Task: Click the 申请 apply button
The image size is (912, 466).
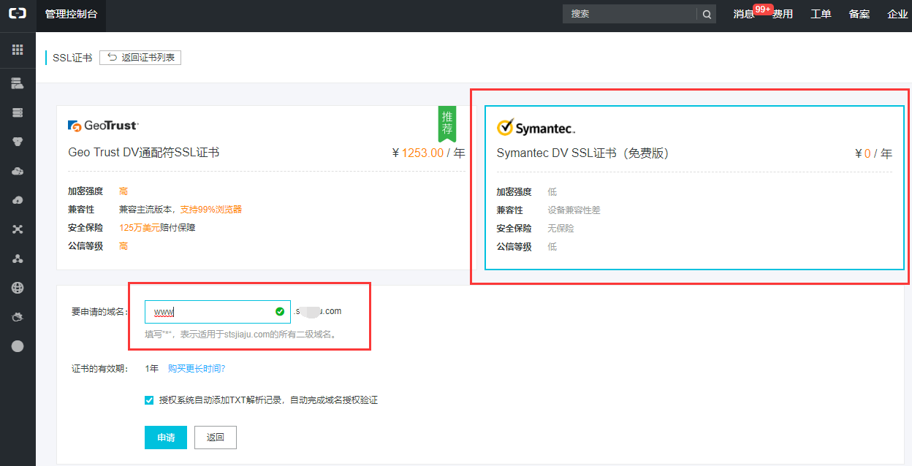Action: (x=166, y=438)
